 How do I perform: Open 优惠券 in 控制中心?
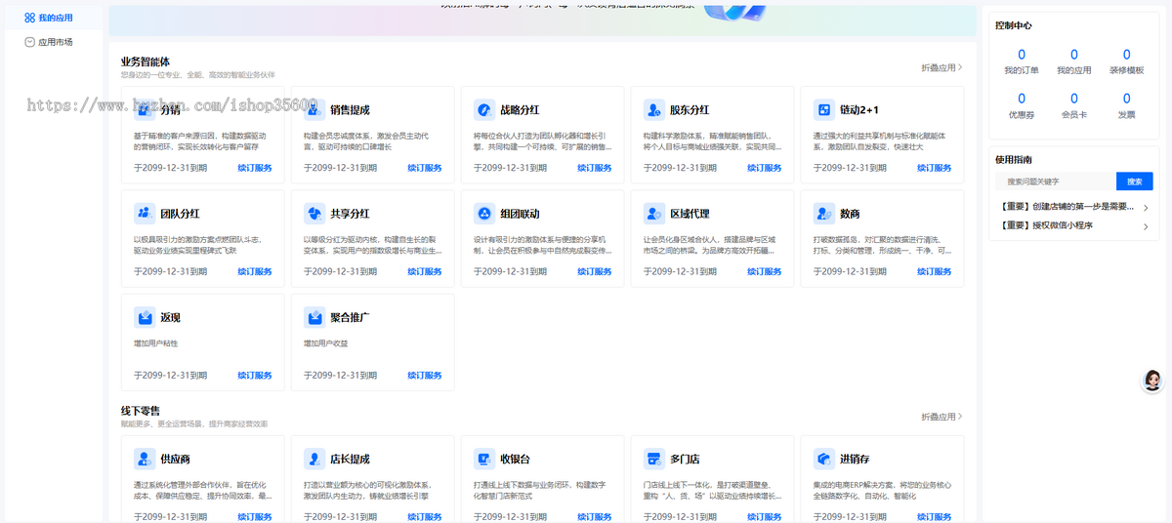[1022, 105]
